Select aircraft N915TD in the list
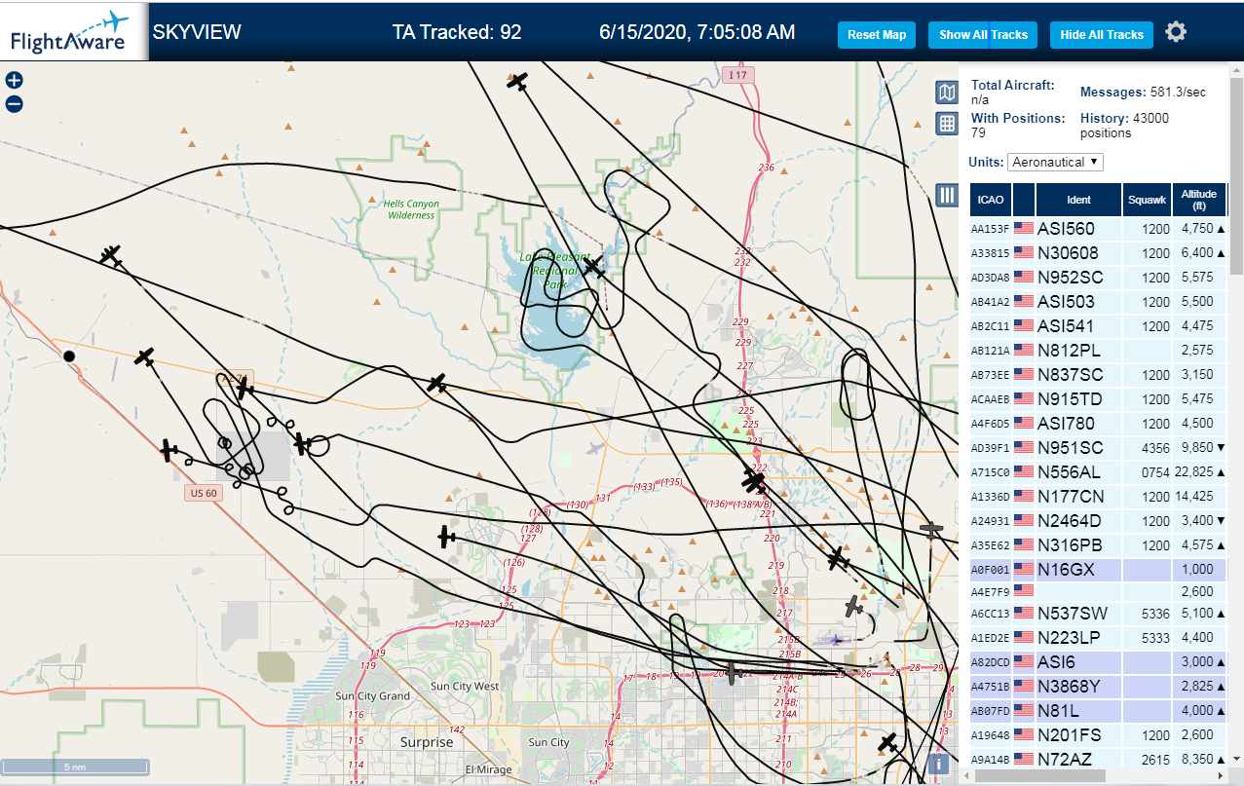The height and width of the screenshot is (786, 1244). 1099,399
